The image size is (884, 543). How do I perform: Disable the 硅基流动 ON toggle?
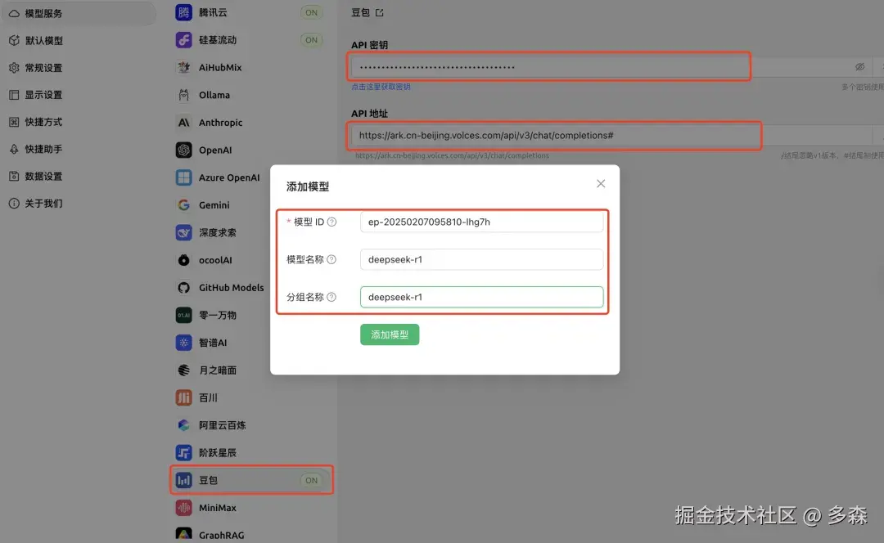tap(311, 39)
